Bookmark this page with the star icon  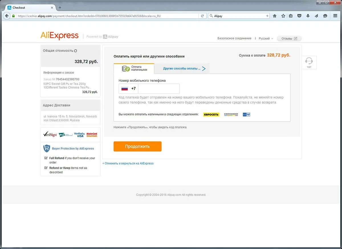click(283, 16)
